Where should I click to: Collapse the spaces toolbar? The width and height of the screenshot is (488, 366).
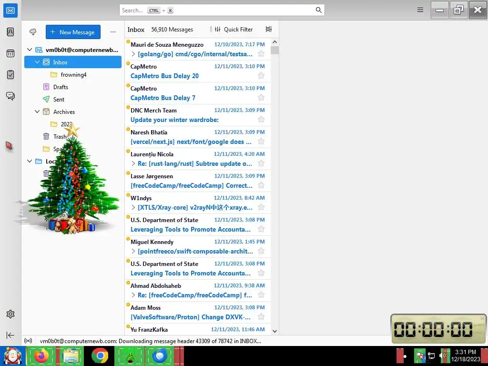tap(10, 335)
